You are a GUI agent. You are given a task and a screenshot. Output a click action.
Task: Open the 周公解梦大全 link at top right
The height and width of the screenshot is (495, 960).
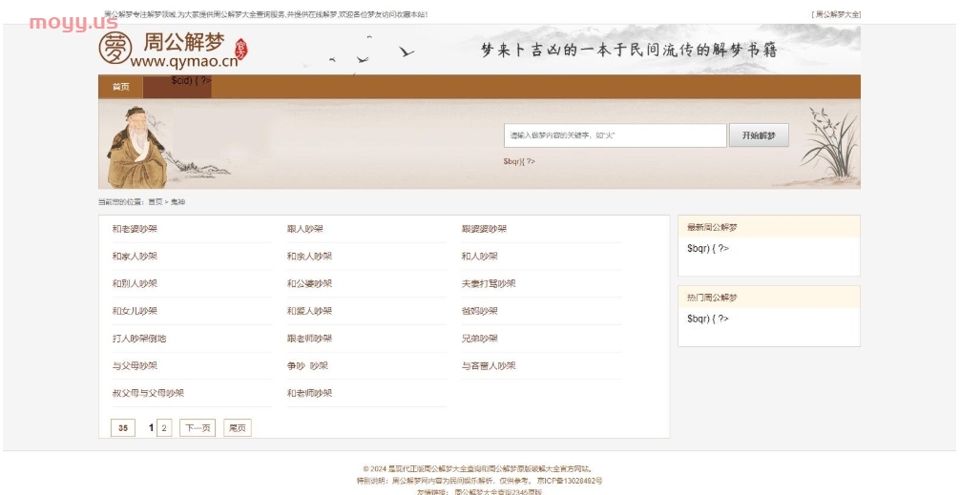836,14
